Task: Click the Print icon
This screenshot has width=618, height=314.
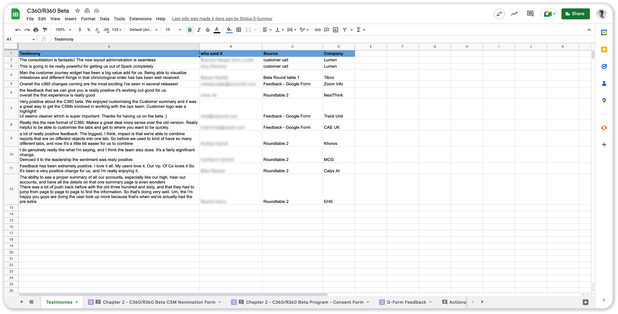Action: [x=36, y=30]
